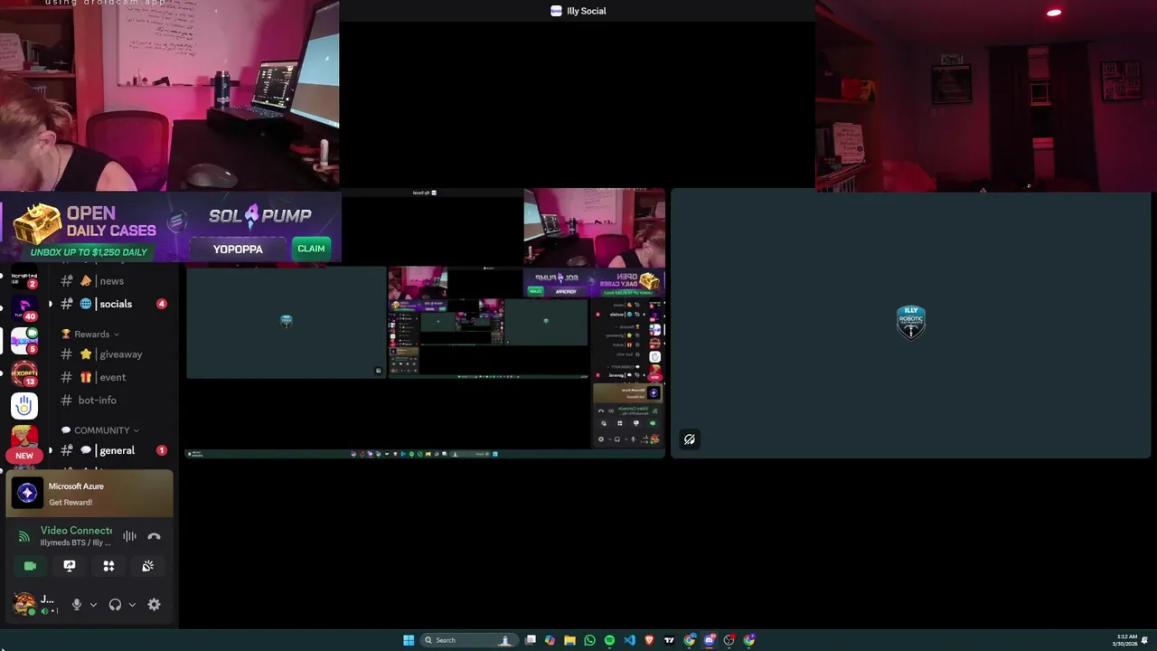This screenshot has width=1157, height=651.
Task: Select the shared screen stream tile
Action: click(426, 324)
